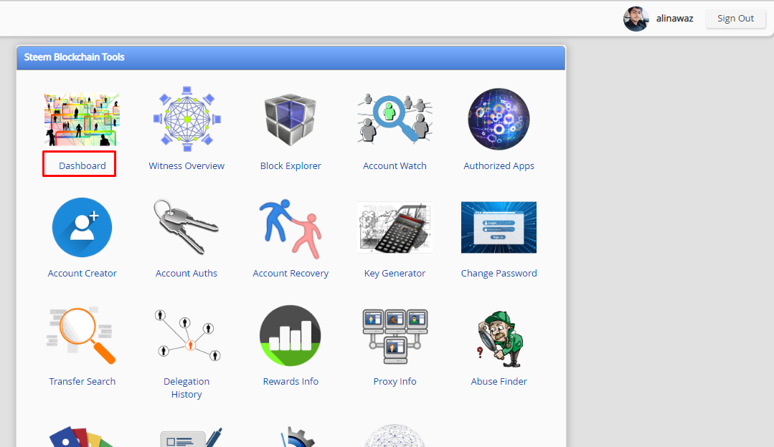
Task: Click the Proxy Info connected monitors icon
Action: pyautogui.click(x=395, y=336)
